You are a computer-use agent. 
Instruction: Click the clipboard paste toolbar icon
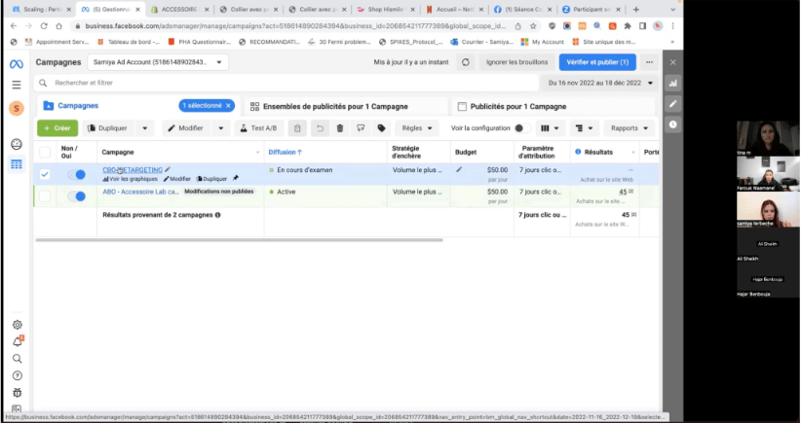coord(297,128)
